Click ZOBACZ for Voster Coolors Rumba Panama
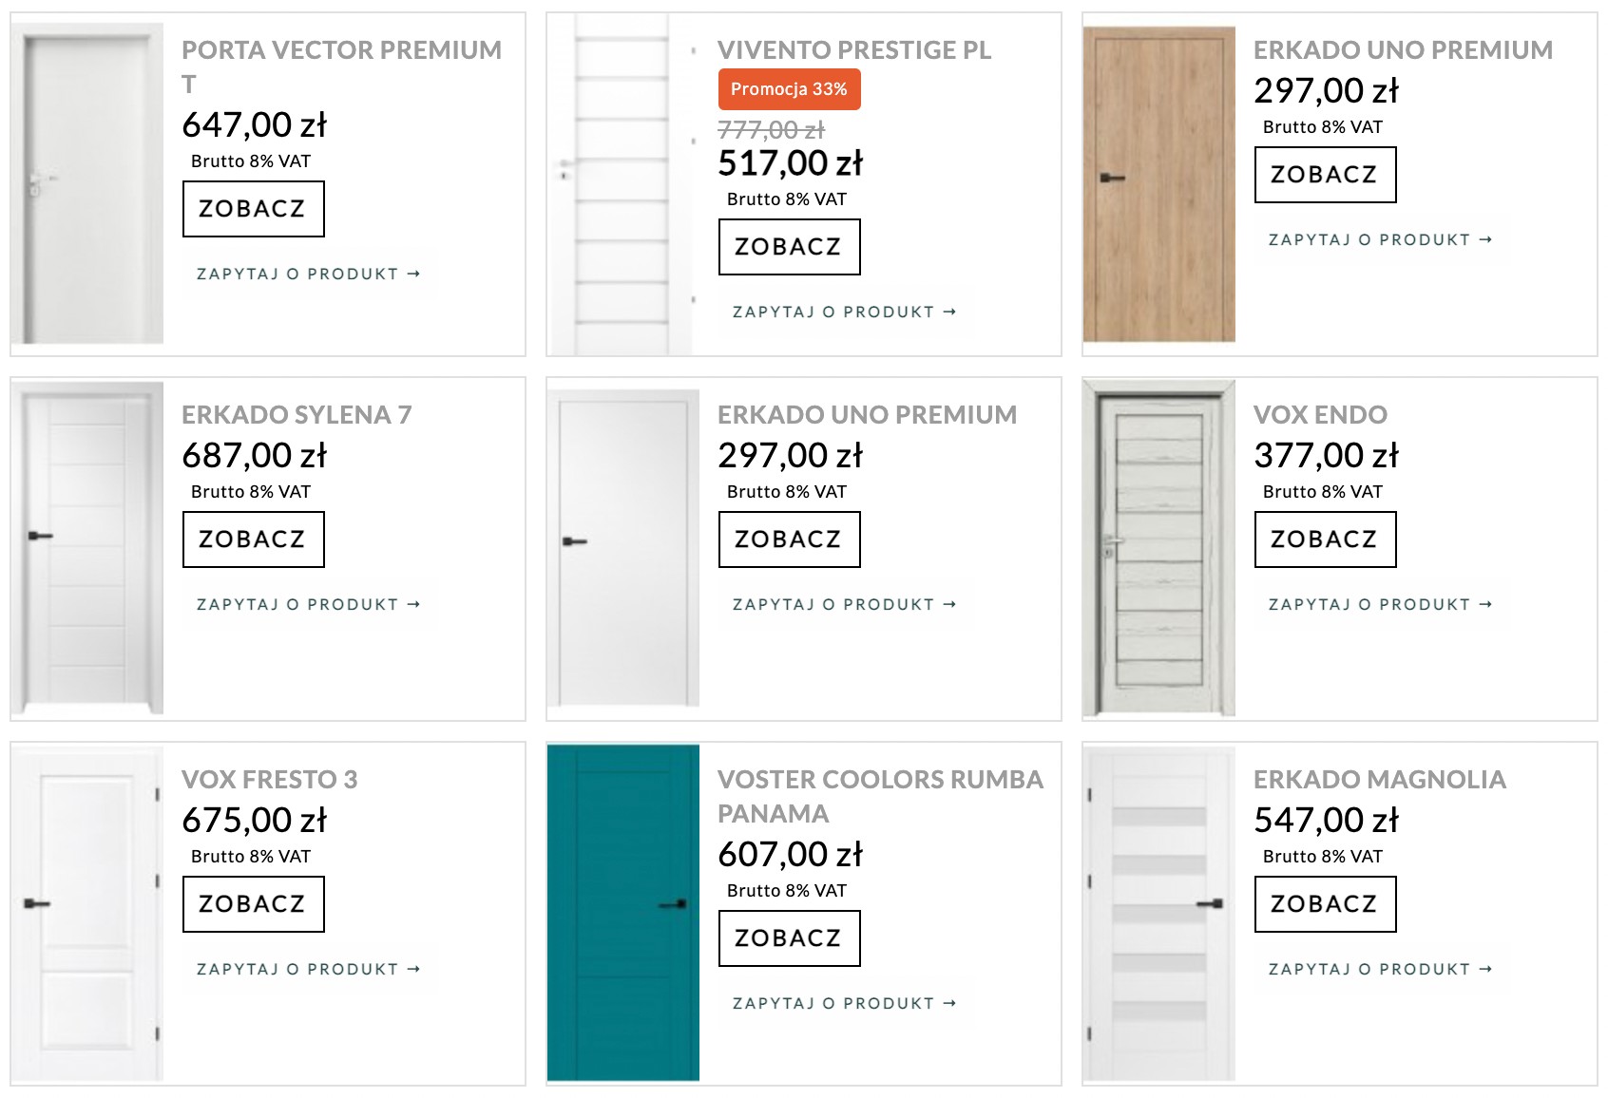 pos(790,938)
